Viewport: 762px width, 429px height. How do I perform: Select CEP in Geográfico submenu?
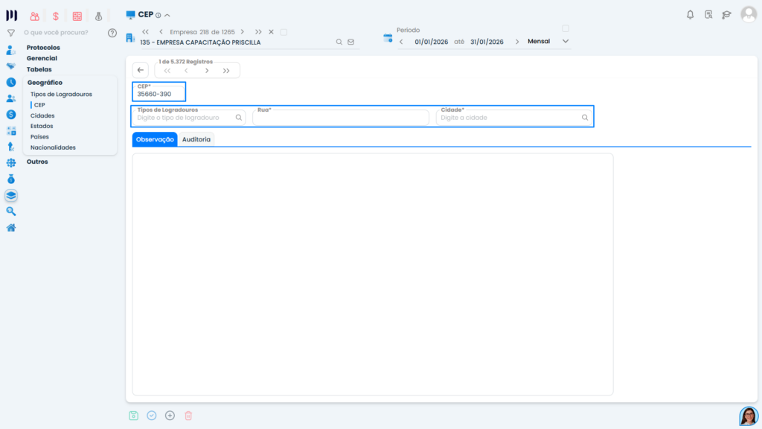click(x=40, y=105)
